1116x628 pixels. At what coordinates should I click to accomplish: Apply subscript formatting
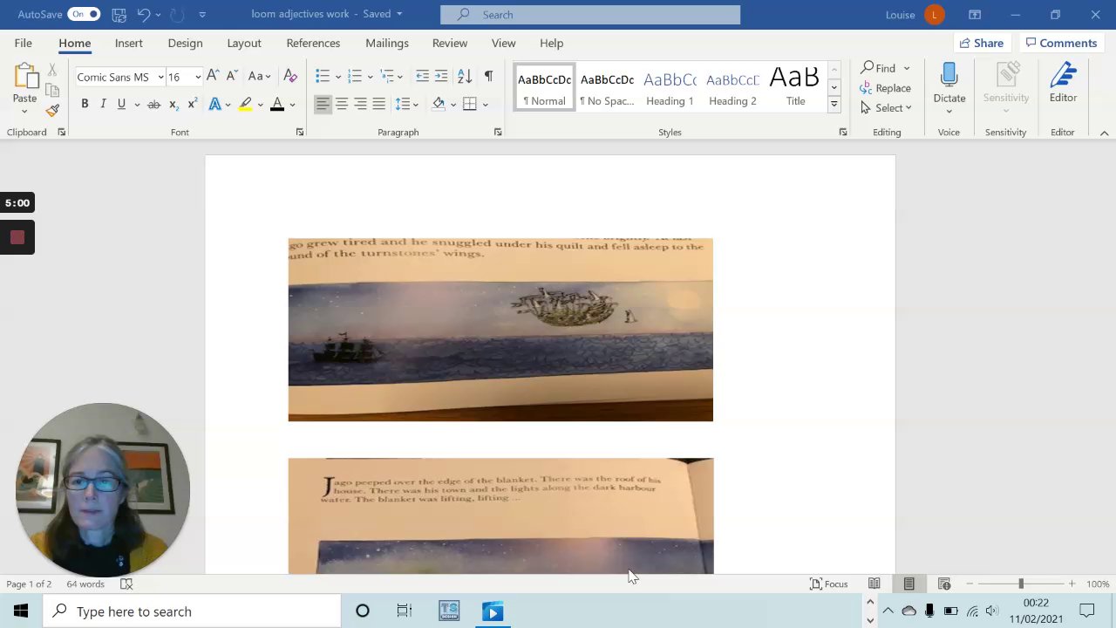(173, 105)
